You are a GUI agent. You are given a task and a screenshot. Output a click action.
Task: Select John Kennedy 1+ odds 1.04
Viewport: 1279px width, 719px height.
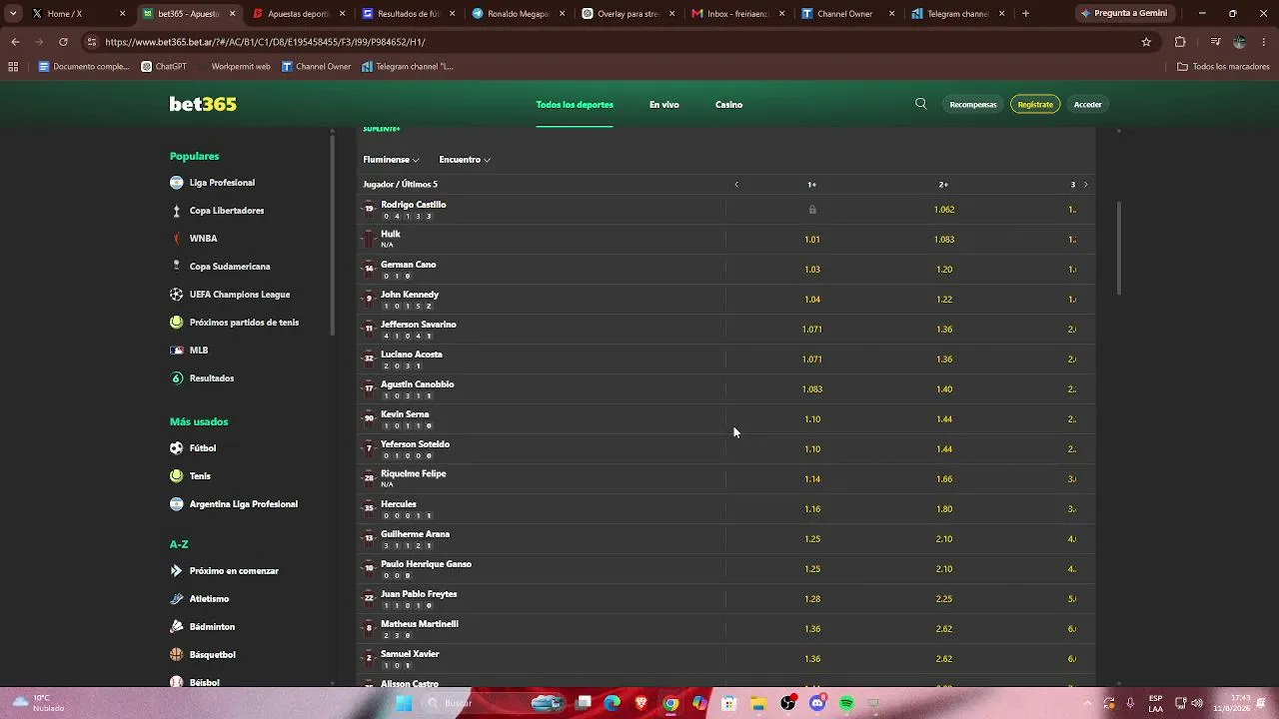(812, 300)
